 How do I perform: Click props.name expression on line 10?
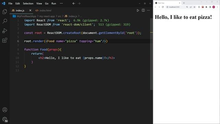(93, 58)
